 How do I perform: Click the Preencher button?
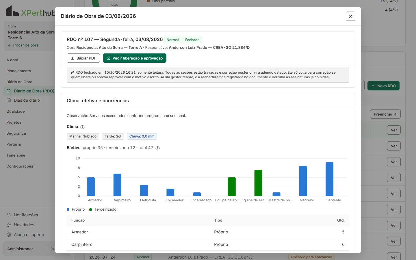[x=385, y=114]
